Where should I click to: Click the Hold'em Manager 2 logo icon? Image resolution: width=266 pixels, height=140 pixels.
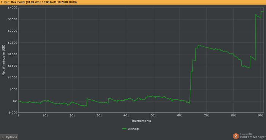(236, 136)
